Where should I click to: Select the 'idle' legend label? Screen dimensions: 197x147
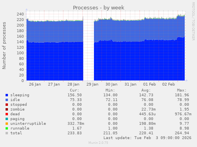point(15,100)
